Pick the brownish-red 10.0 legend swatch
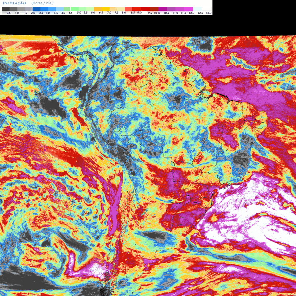 click(154, 9)
